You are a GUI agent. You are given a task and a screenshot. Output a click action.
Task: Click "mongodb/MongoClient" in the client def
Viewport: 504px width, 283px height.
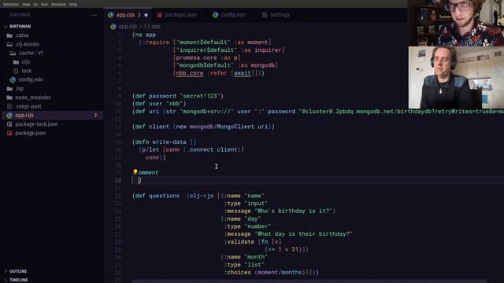click(x=222, y=127)
